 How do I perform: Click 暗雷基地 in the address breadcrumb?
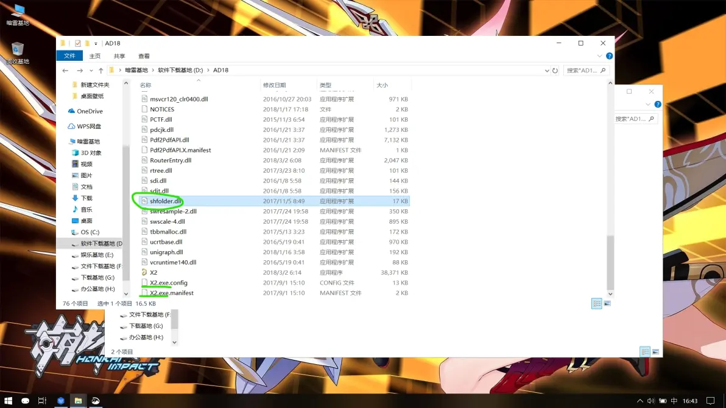[x=136, y=71]
